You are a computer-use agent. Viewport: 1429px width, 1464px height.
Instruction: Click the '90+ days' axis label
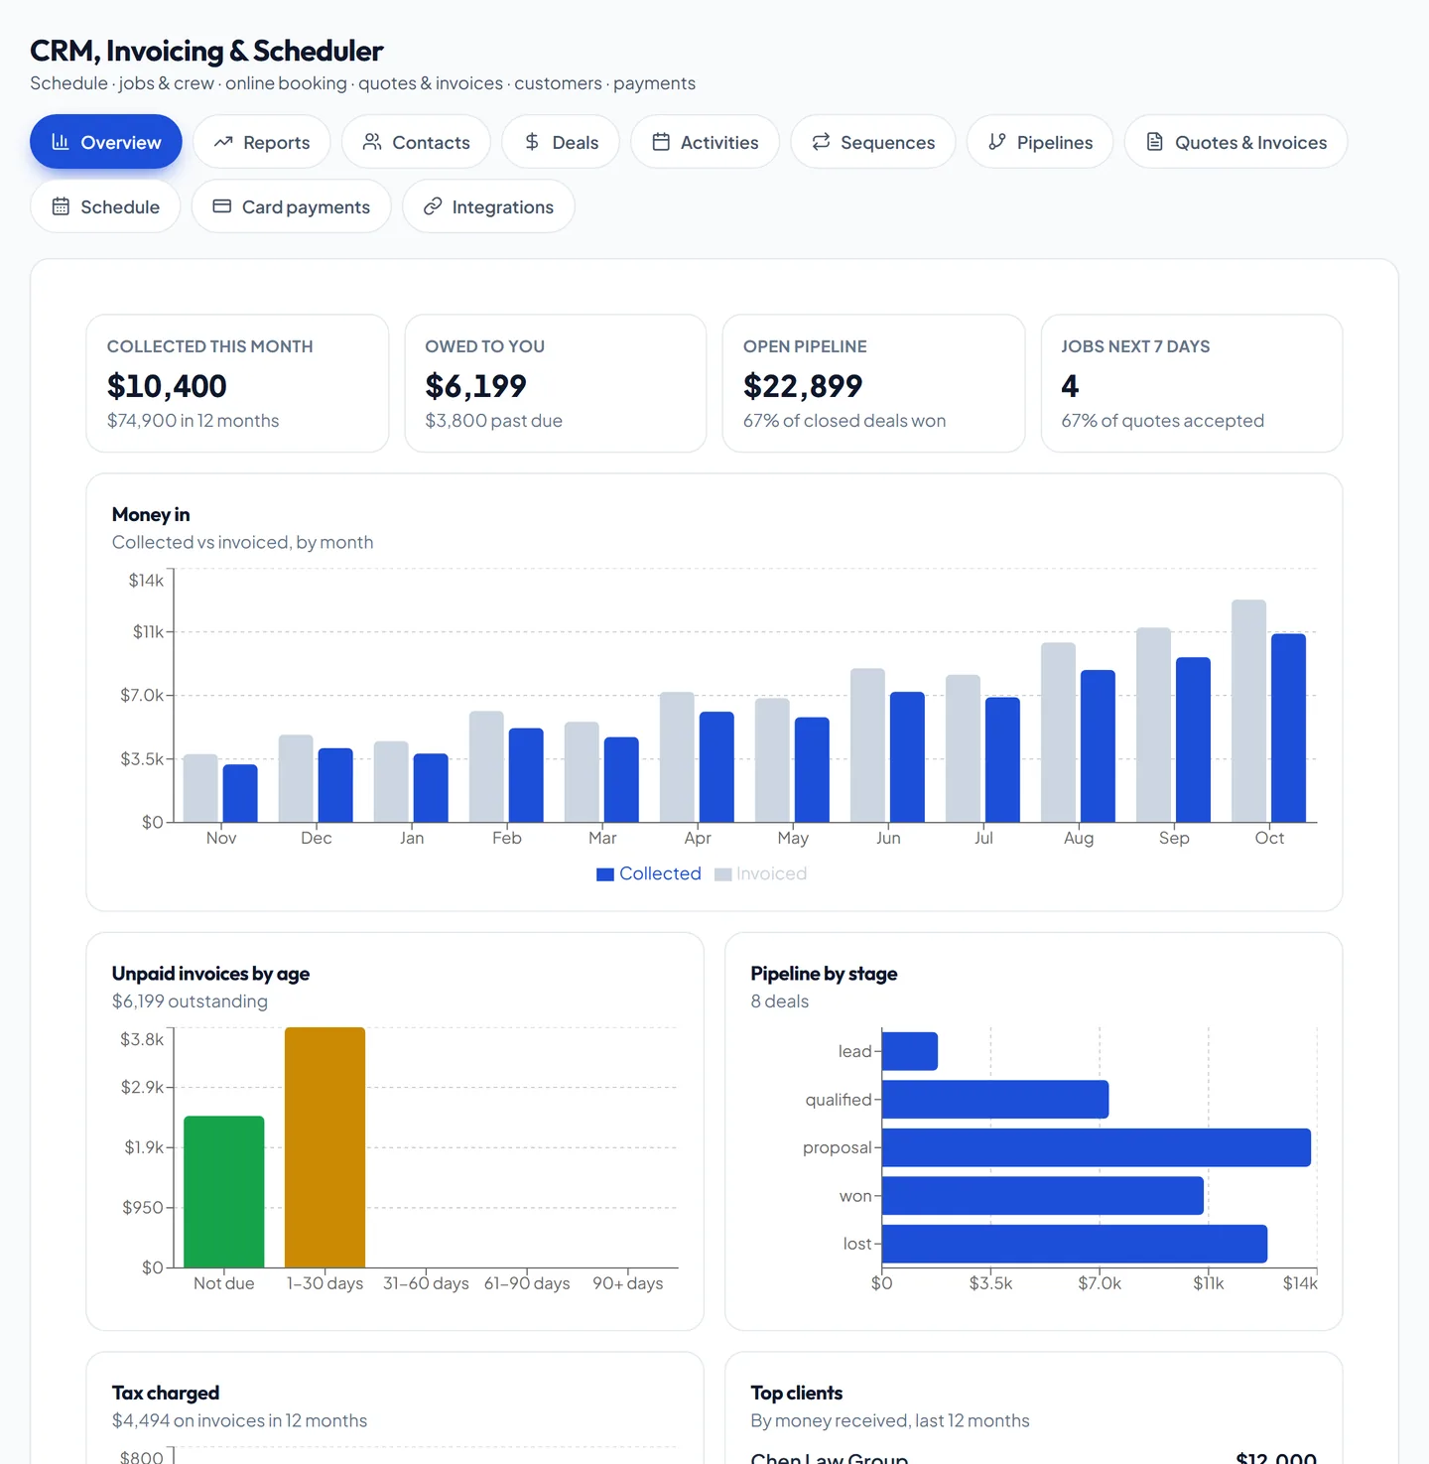coord(628,1283)
